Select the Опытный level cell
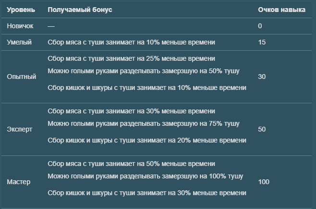This screenshot has height=209, width=316. coord(22,77)
